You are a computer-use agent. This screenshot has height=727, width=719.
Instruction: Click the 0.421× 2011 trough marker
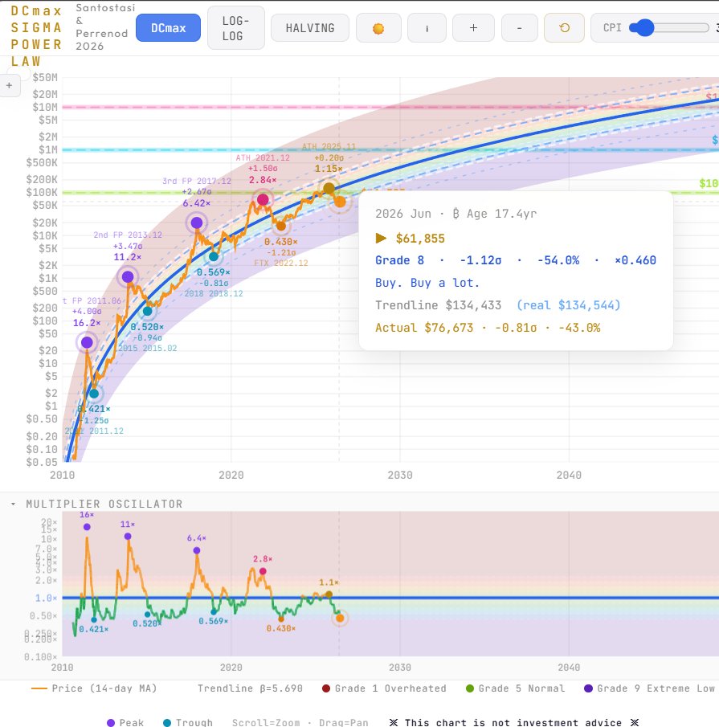[x=94, y=394]
